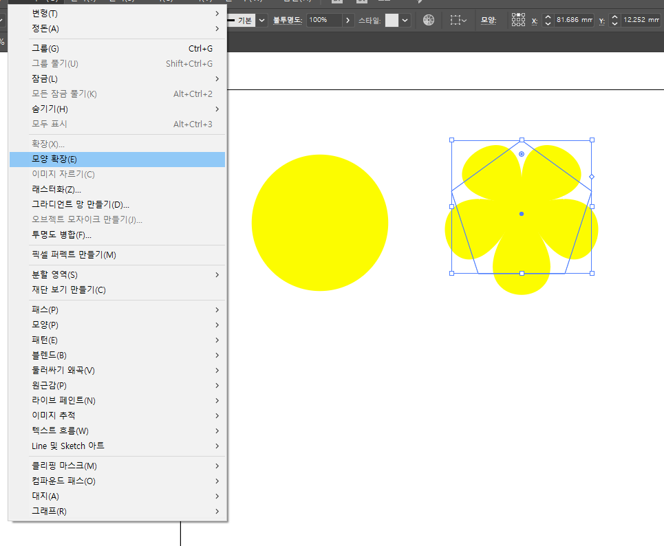This screenshot has height=546, width=664.
Task: Open the 블렌드(B) blend submenu
Action: tap(117, 355)
